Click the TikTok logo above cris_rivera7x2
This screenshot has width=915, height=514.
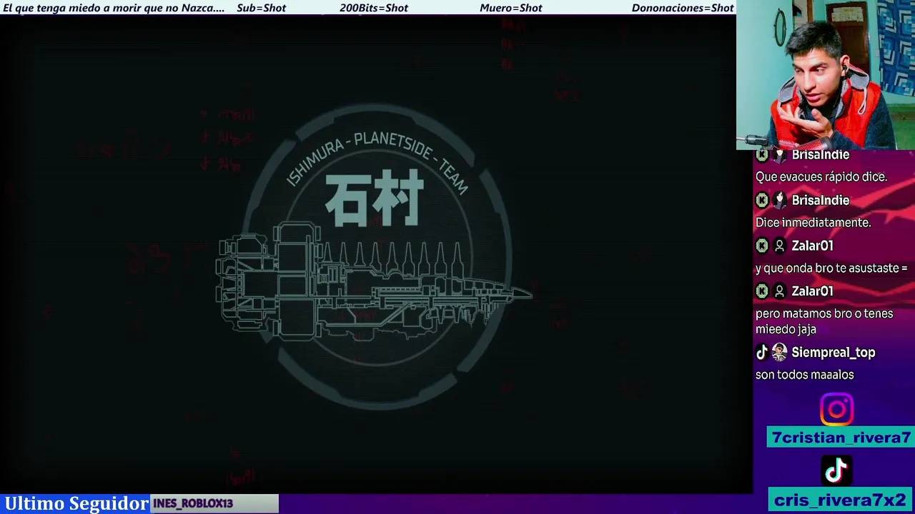point(836,470)
